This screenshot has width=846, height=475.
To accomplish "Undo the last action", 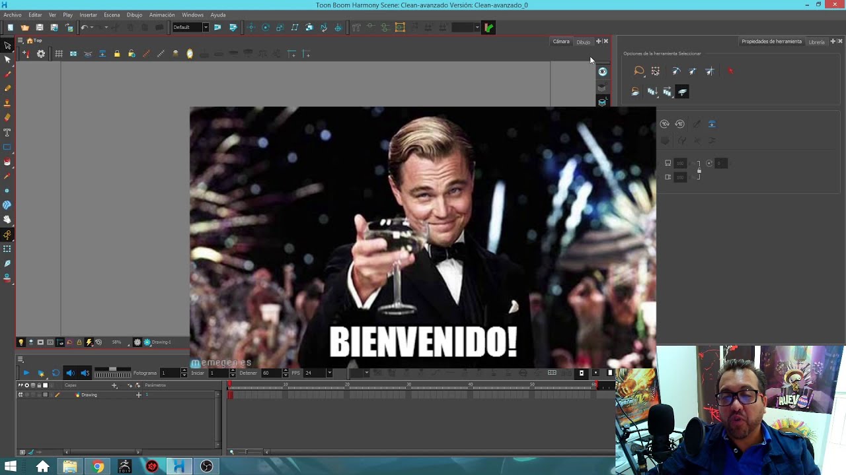I will pyautogui.click(x=84, y=27).
